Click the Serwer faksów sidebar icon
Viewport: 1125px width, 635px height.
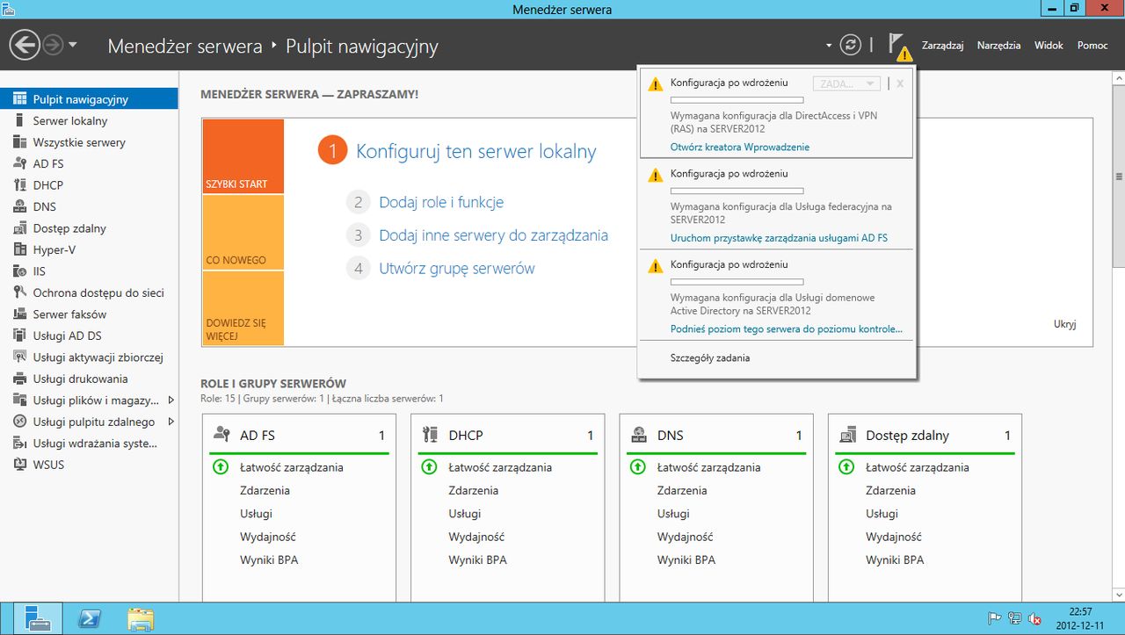pyautogui.click(x=19, y=314)
